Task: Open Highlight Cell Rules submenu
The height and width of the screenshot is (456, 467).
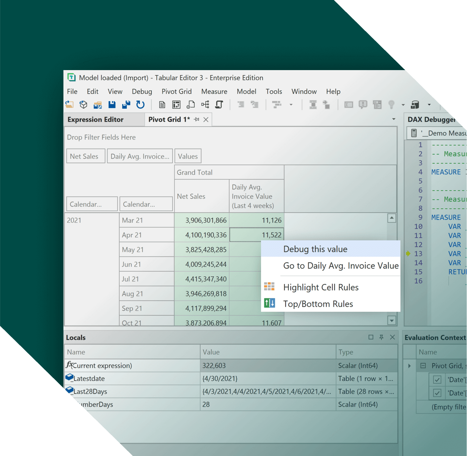Action: click(x=330, y=287)
